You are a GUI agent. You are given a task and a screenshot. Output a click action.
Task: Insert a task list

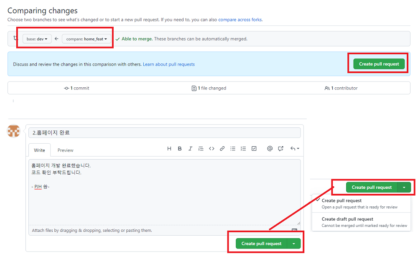(x=254, y=149)
